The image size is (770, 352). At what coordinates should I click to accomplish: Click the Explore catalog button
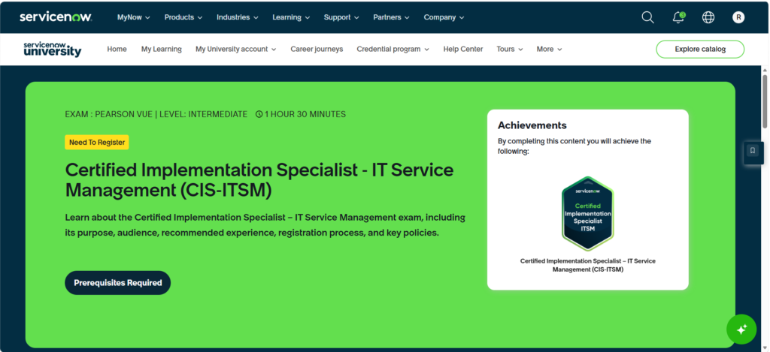pos(700,49)
